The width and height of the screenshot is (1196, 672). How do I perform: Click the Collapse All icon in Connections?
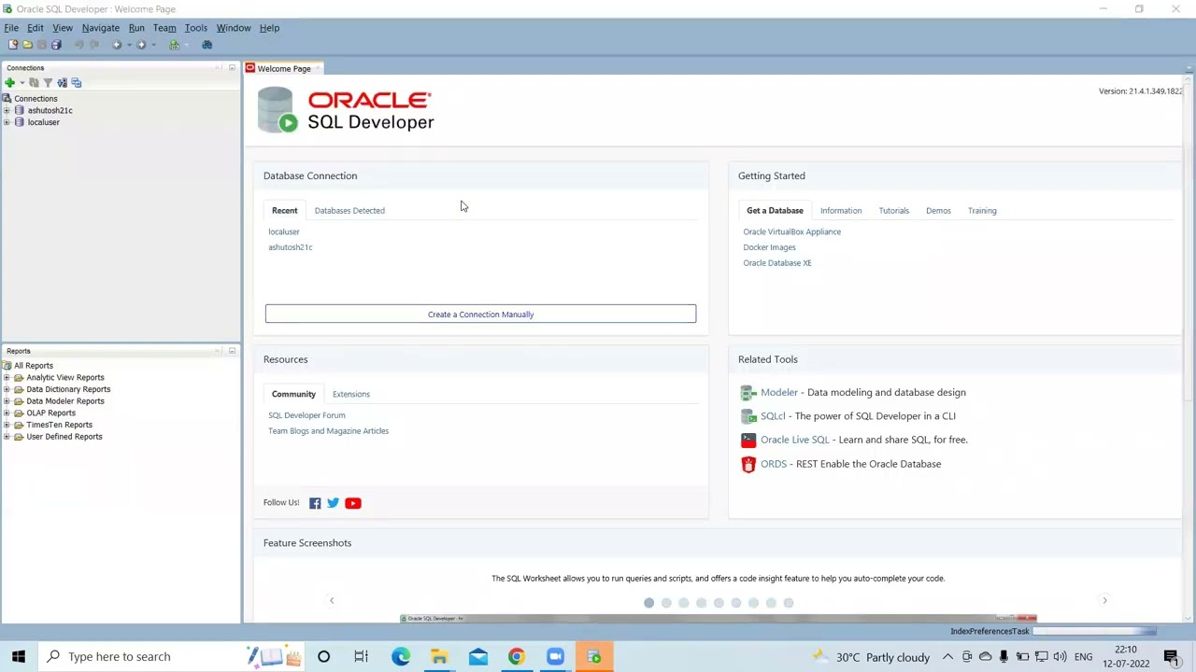pos(77,83)
